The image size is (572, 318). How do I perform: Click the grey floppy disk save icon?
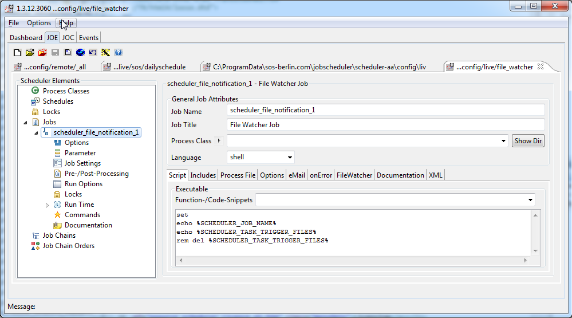55,53
